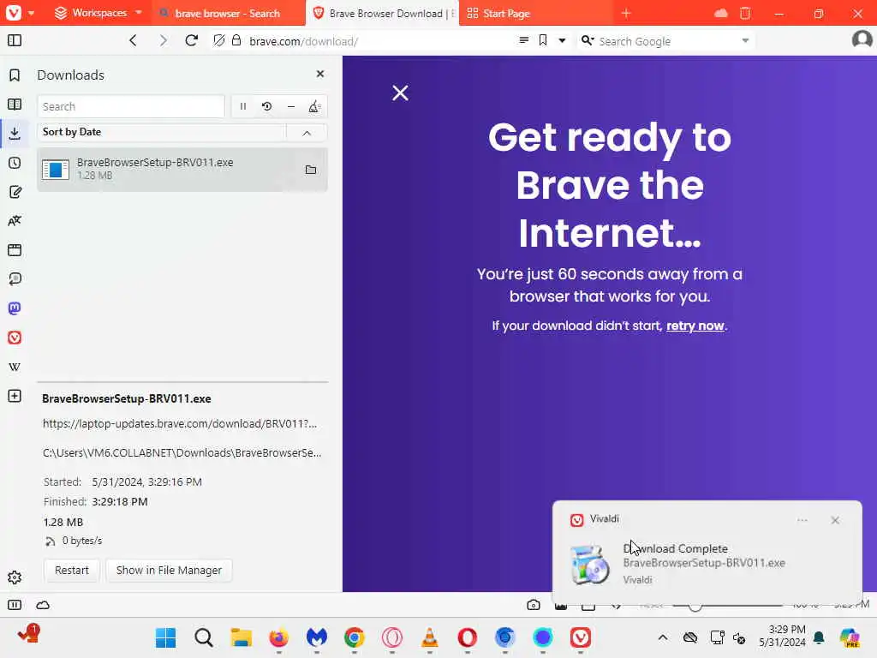Dismiss the Vivaldi download notification
877x658 pixels.
click(835, 520)
